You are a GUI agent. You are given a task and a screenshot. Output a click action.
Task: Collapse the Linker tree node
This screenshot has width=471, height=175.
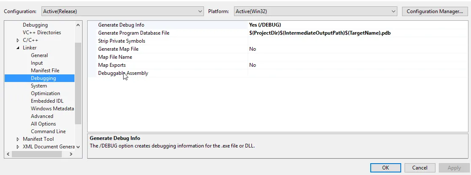(18, 48)
